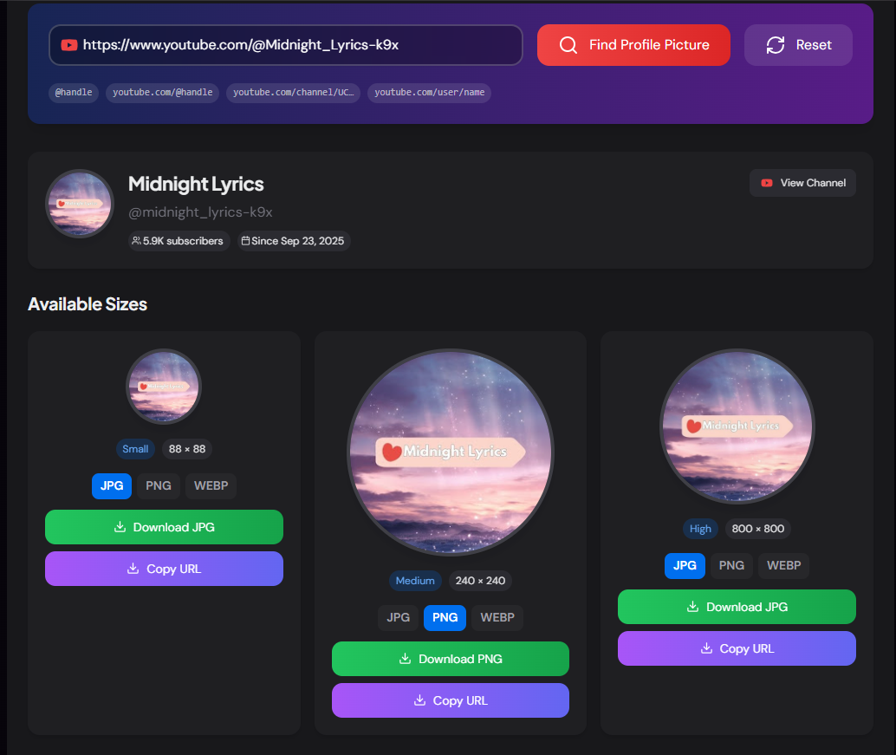Click the youtube.com/@handle example chip

pos(162,93)
